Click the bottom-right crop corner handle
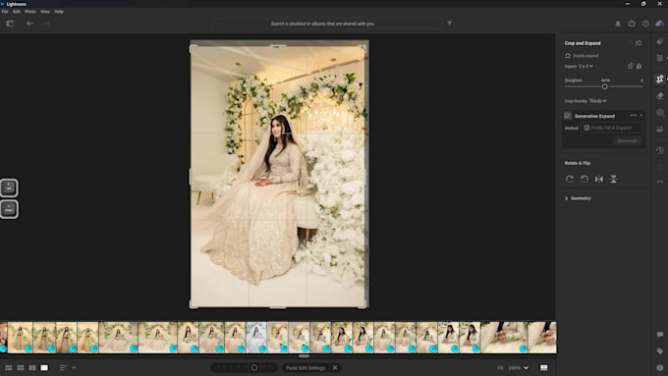 [x=362, y=304]
